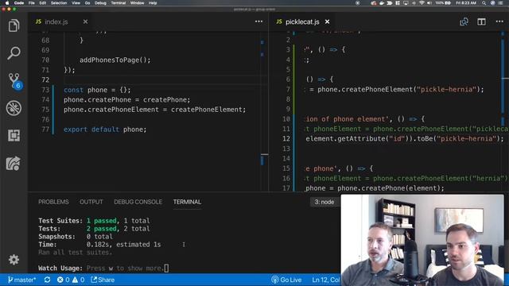Open the View menu
The image size is (509, 286).
[x=76, y=3]
